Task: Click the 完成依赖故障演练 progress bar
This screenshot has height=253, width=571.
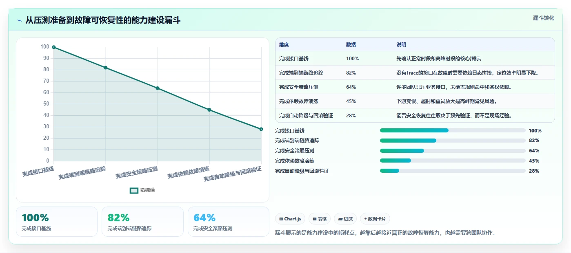Action: pos(453,161)
